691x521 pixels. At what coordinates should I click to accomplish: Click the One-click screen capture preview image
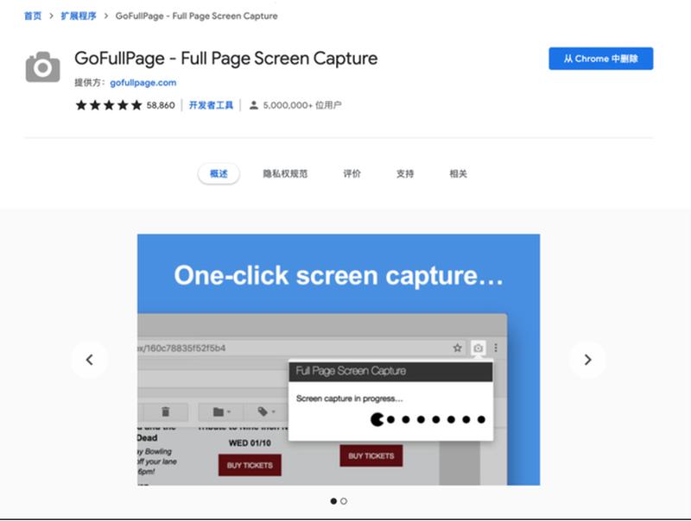pyautogui.click(x=339, y=360)
